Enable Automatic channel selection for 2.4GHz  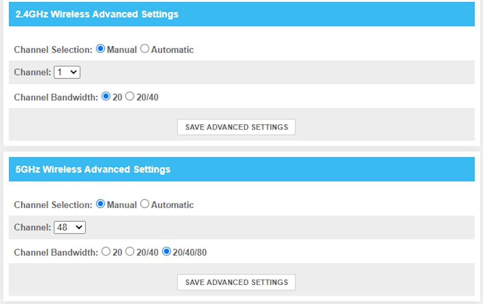coord(145,49)
